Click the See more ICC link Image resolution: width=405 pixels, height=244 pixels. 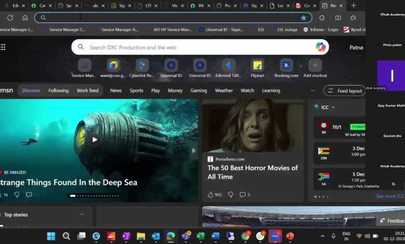(389, 196)
